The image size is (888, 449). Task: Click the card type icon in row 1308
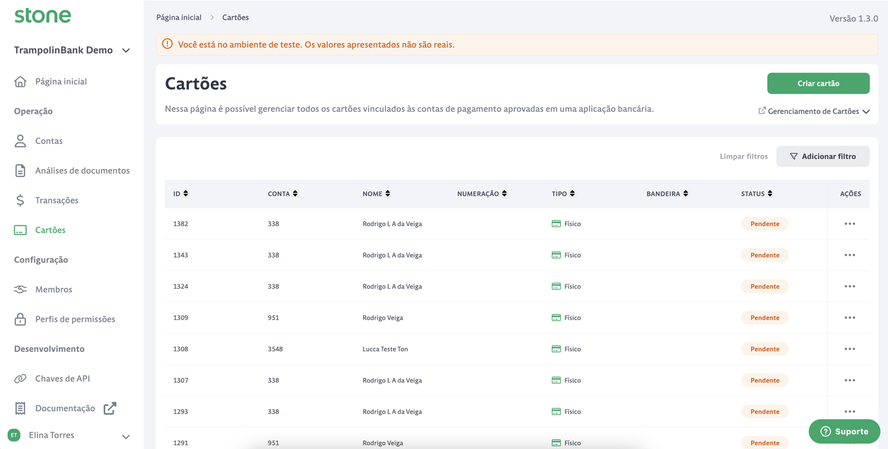[x=556, y=349]
